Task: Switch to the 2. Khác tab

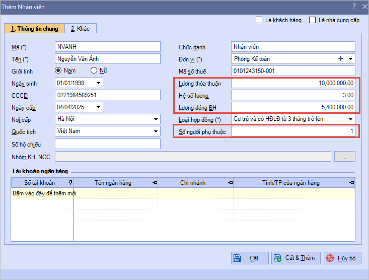Action: (x=80, y=29)
